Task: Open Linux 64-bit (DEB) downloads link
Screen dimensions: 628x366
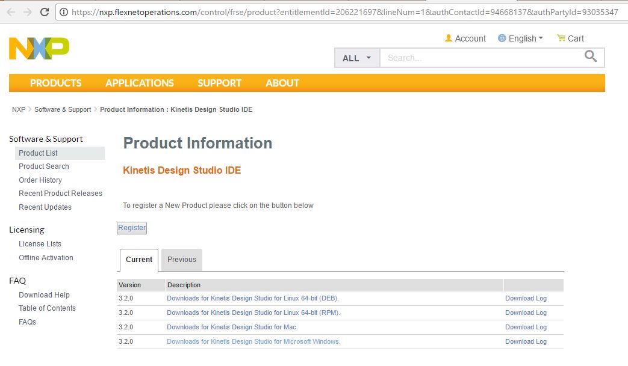Action: point(253,298)
